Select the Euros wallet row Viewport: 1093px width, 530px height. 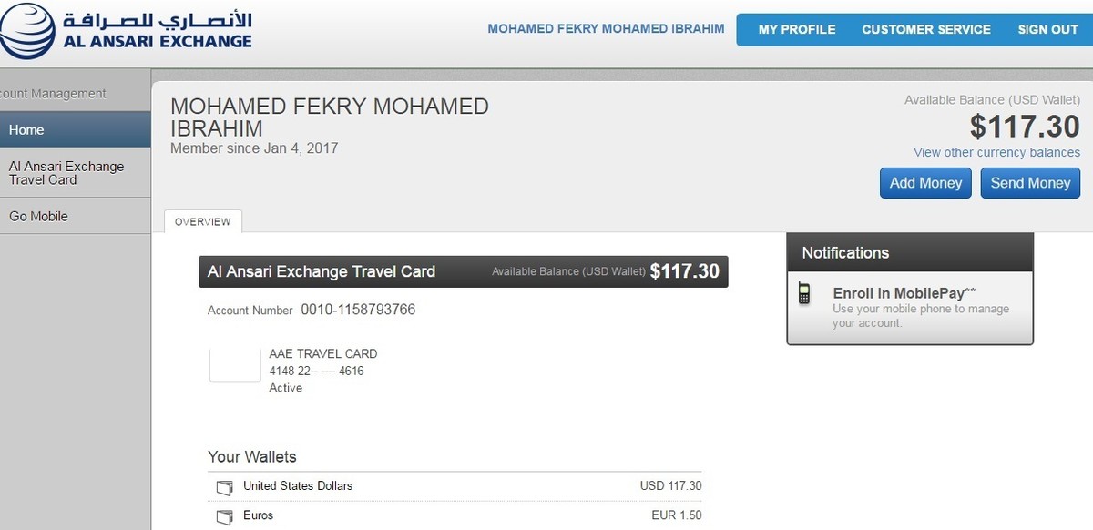coord(455,516)
